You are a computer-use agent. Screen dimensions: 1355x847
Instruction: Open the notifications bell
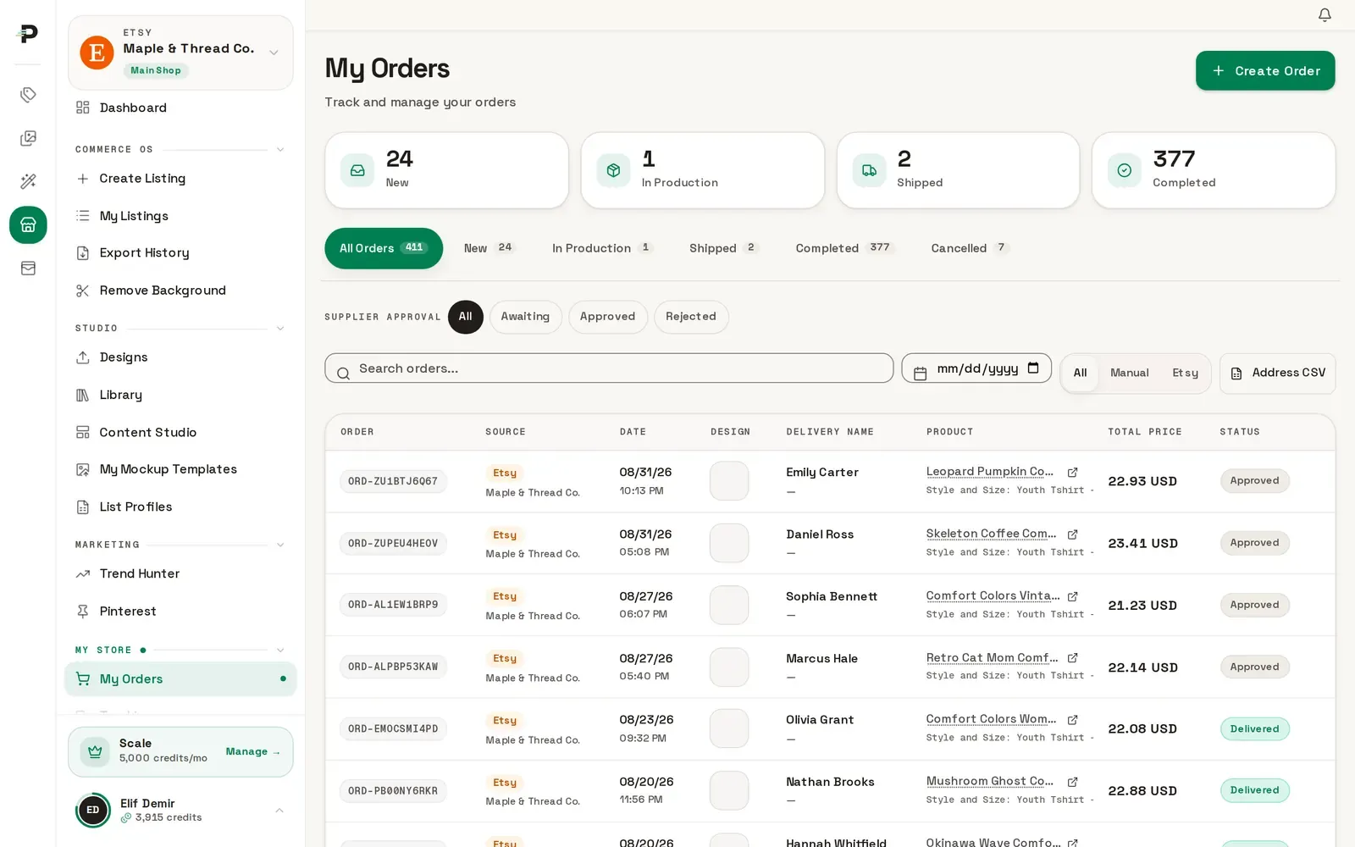(x=1325, y=14)
